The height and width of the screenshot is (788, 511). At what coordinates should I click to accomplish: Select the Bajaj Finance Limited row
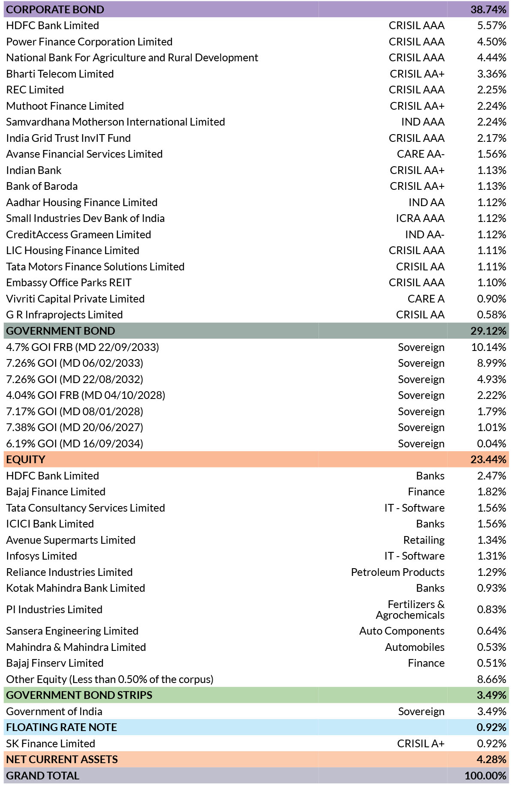(56, 491)
